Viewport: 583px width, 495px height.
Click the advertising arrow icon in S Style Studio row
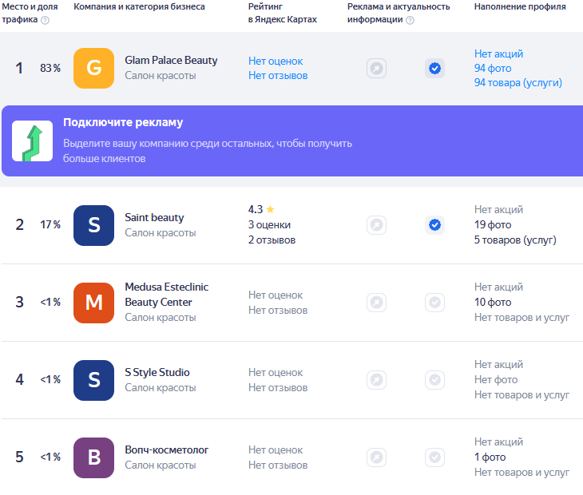[377, 380]
